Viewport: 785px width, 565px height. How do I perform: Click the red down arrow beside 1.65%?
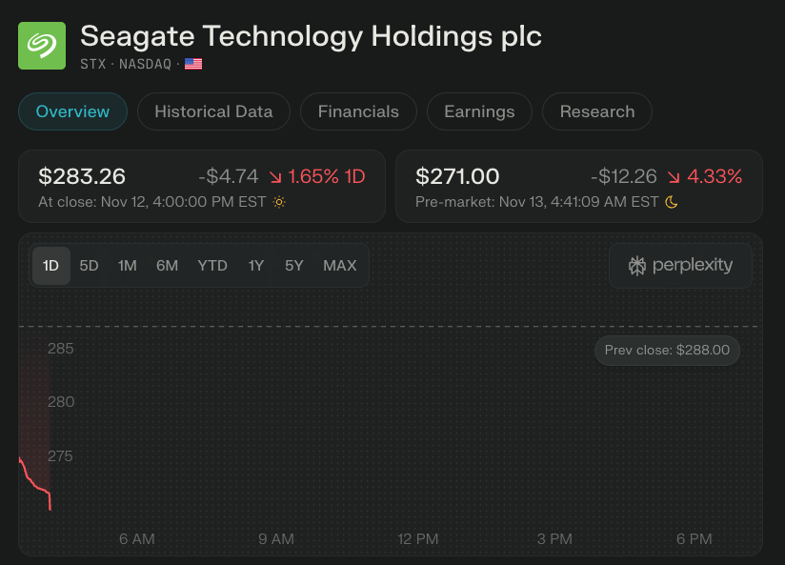[275, 176]
